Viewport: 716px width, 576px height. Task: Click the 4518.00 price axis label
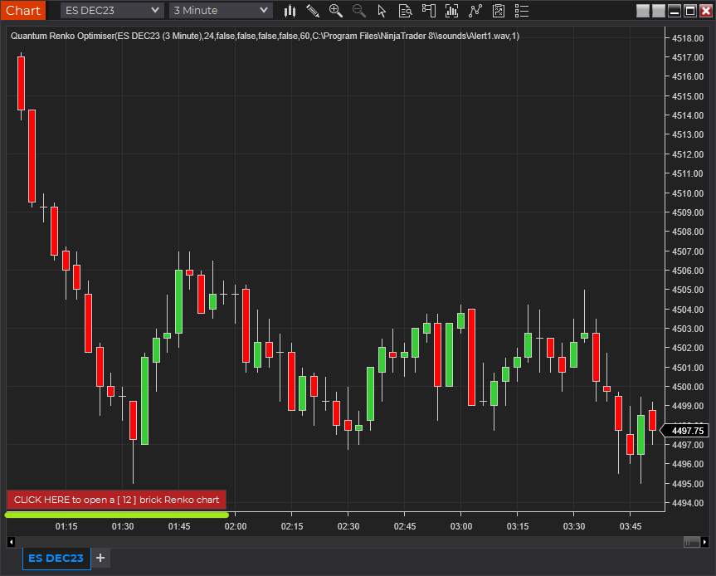click(x=688, y=38)
